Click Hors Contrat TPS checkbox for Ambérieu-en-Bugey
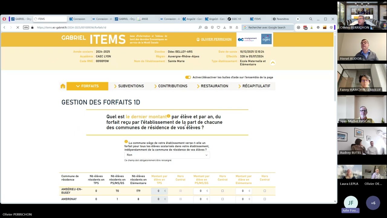Screen dimensions: 387x218 point(180,191)
